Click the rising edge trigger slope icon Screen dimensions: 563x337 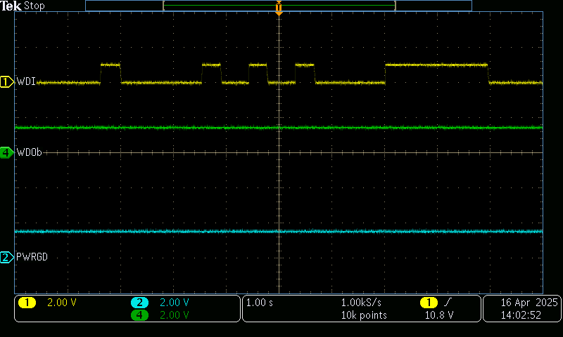tap(447, 303)
